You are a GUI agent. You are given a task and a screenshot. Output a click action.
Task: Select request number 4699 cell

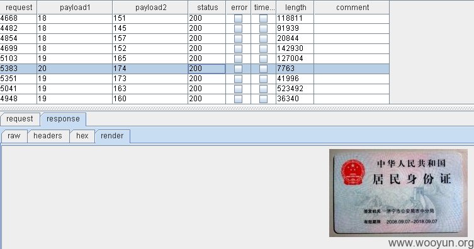pyautogui.click(x=18, y=48)
